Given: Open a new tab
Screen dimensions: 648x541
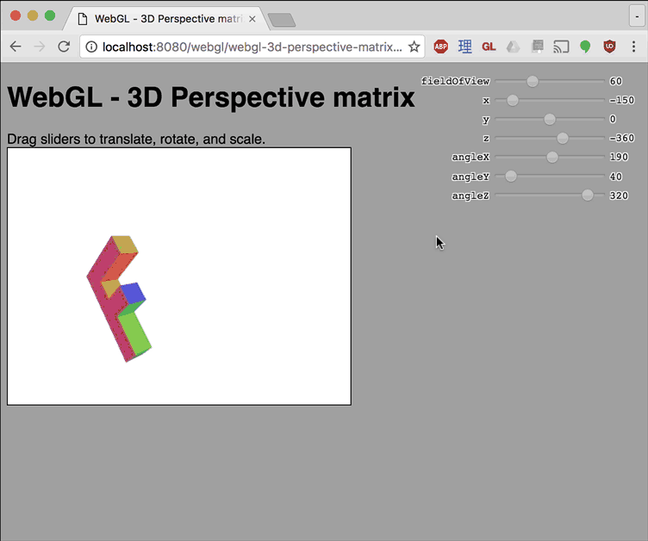Looking at the screenshot, I should tap(281, 19).
